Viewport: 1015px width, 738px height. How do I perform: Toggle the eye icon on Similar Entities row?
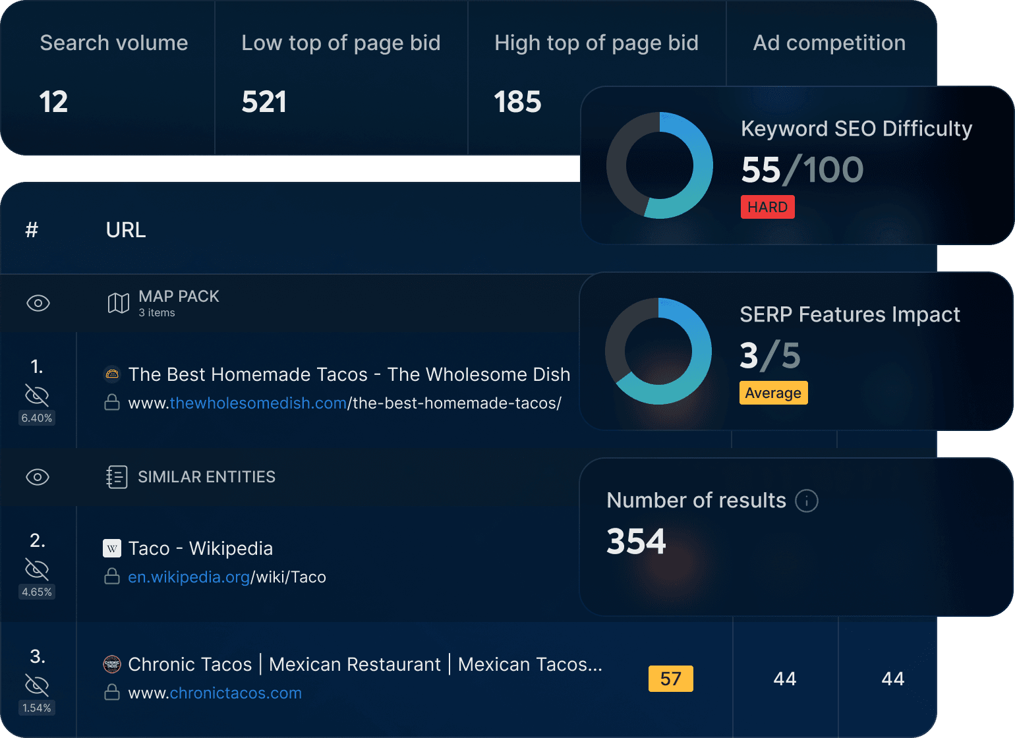point(38,477)
